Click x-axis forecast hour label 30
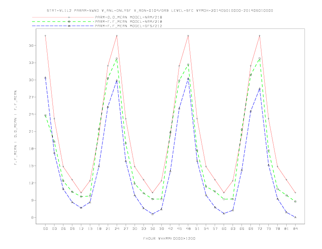This screenshot has height=249, width=322. click(135, 229)
